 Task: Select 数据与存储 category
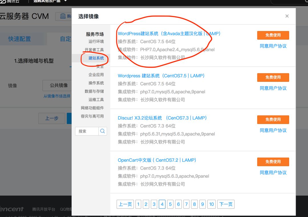94,91
